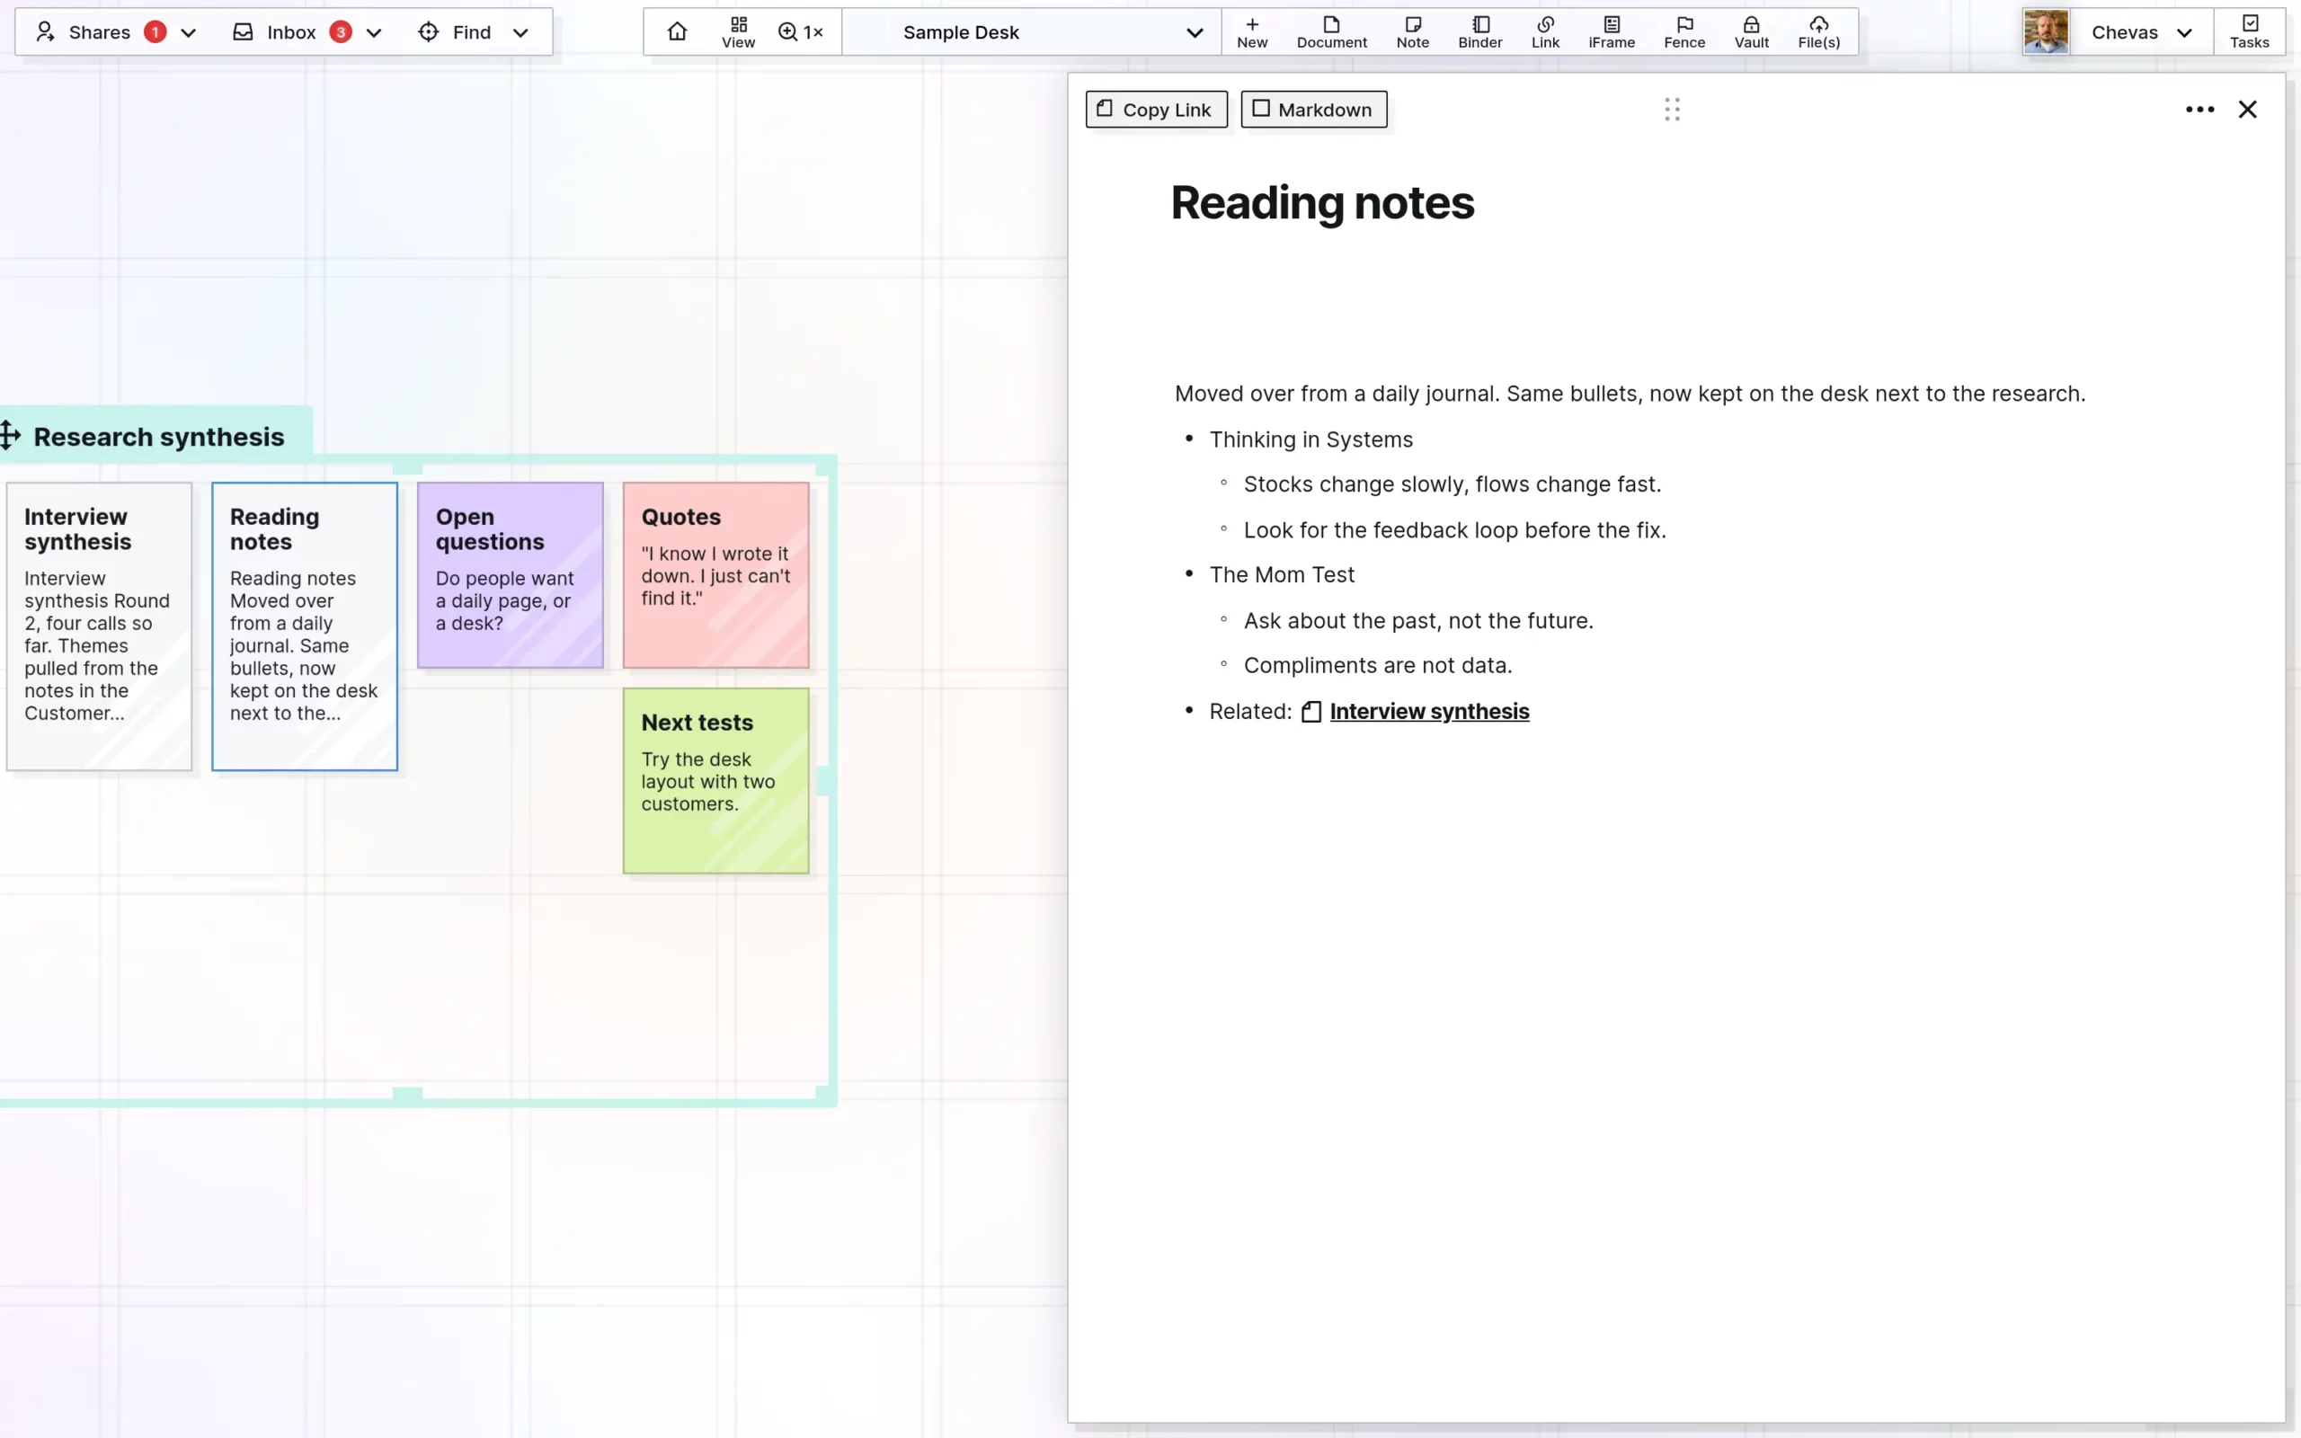Add a new Binder
The width and height of the screenshot is (2301, 1438).
(1479, 31)
